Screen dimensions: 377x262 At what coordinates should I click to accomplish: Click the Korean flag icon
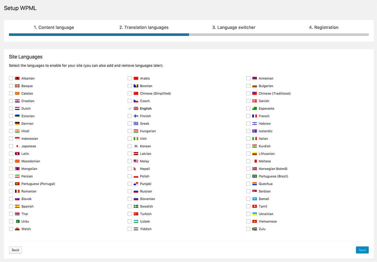pyautogui.click(x=136, y=146)
